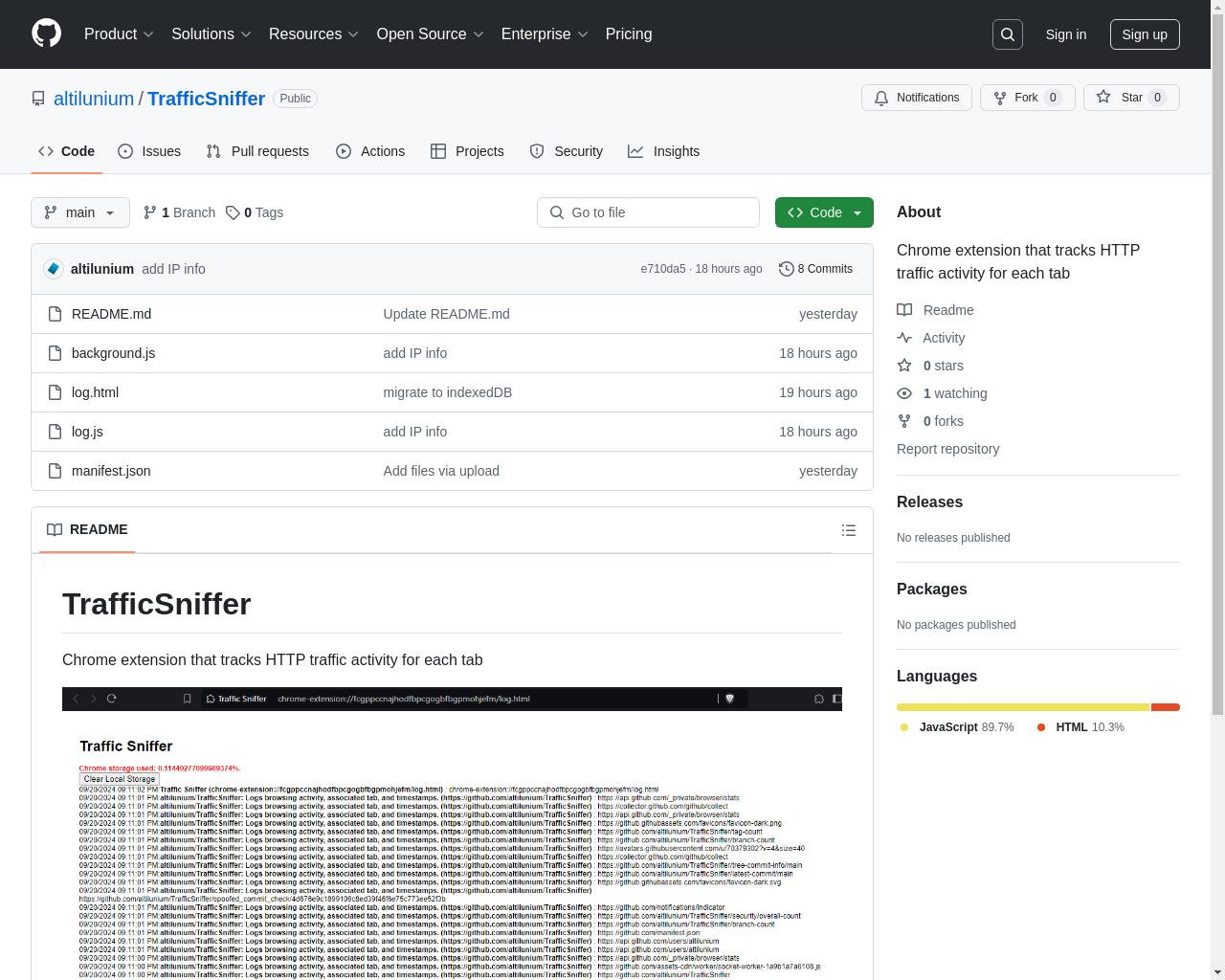Click the Notifications button
Screen dimensions: 1225x980
[x=917, y=98]
